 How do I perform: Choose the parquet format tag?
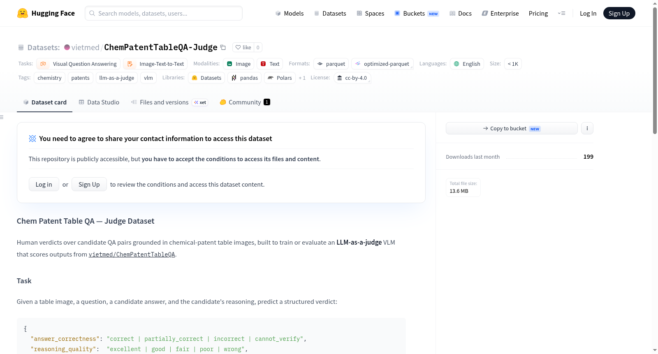(331, 64)
